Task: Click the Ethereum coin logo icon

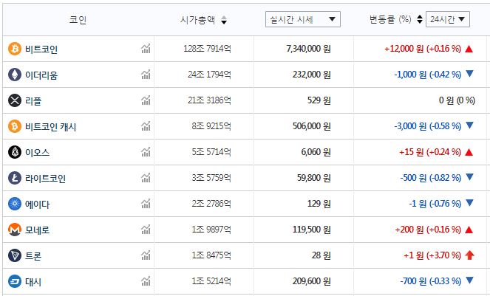Action: (14, 75)
